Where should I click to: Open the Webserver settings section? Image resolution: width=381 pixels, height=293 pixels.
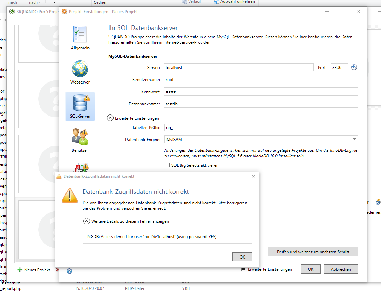[80, 72]
